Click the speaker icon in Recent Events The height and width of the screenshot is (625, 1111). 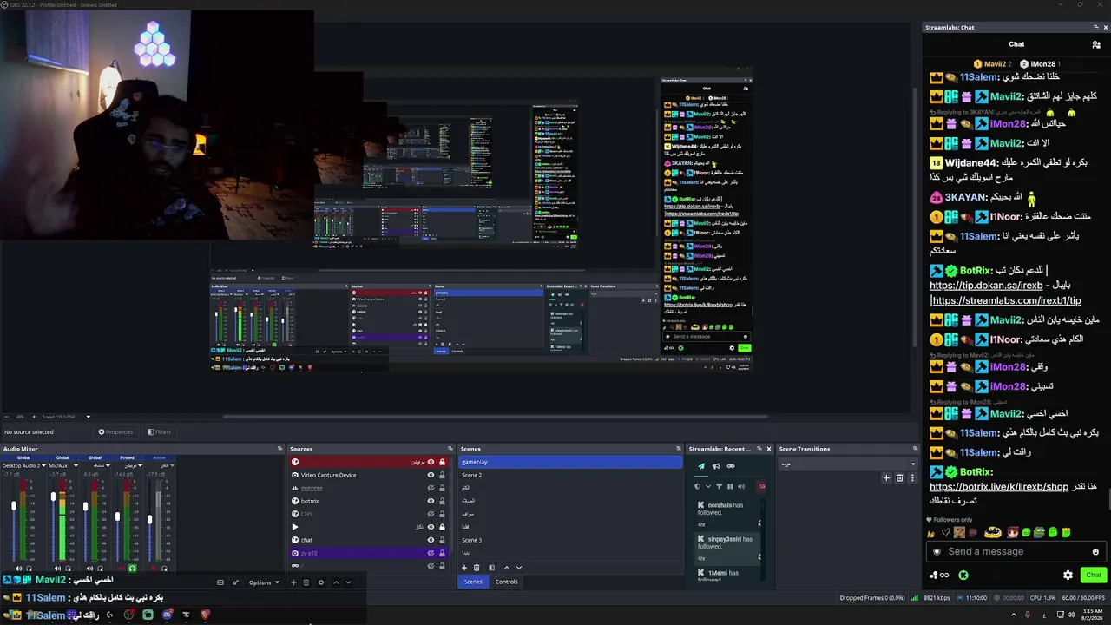pos(741,486)
